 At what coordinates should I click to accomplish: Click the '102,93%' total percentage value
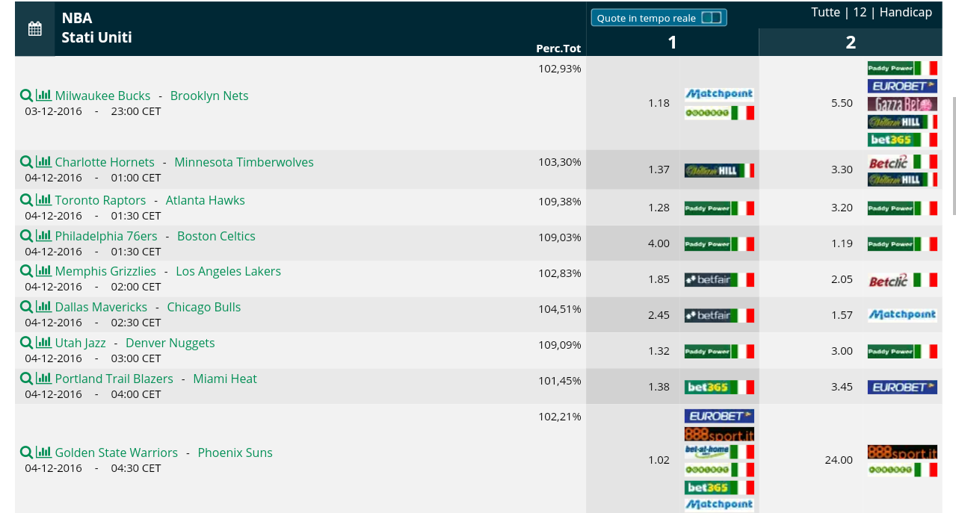tap(560, 69)
